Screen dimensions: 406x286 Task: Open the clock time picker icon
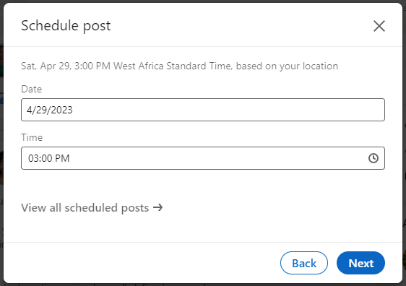coord(373,158)
